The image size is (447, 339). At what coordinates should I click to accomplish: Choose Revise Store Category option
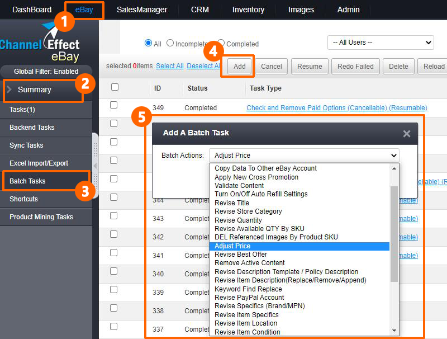click(x=299, y=211)
